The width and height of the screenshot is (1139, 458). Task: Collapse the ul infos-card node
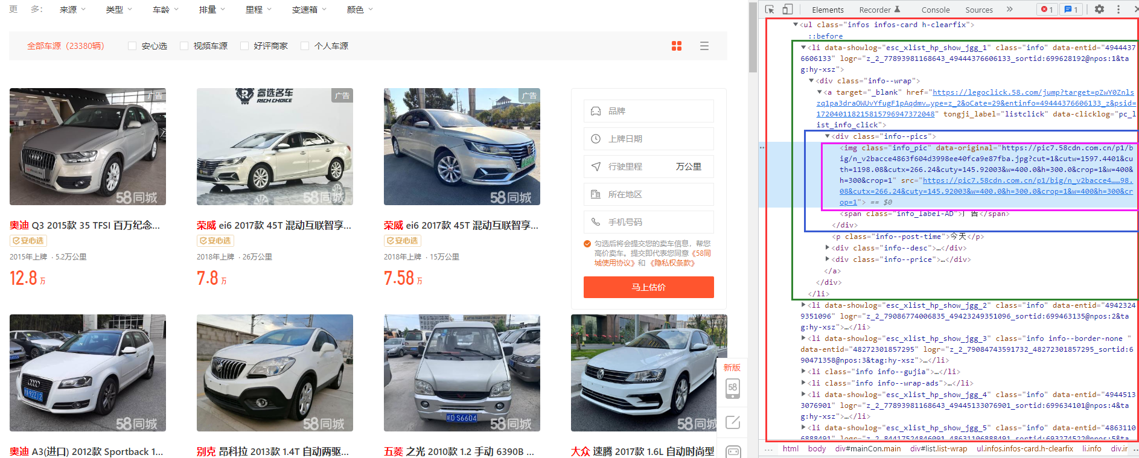796,25
